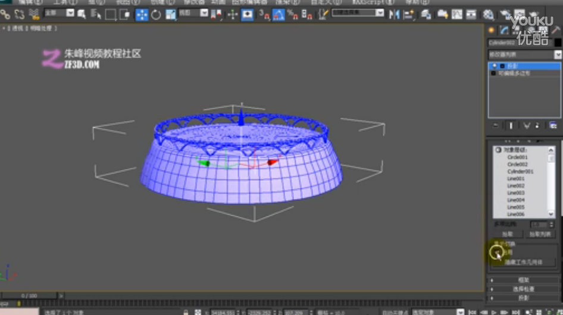Open the Layer Manager icon

(426, 15)
